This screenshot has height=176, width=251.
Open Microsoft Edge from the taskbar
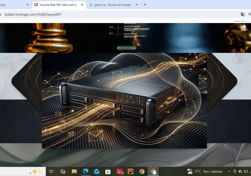coord(86,171)
